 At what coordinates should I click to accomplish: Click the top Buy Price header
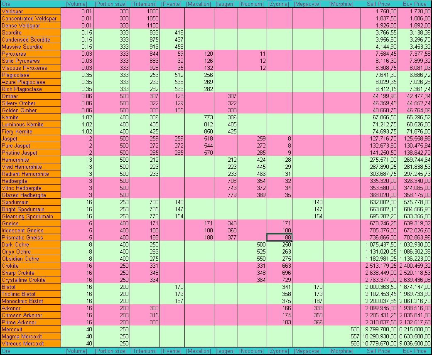point(415,4)
